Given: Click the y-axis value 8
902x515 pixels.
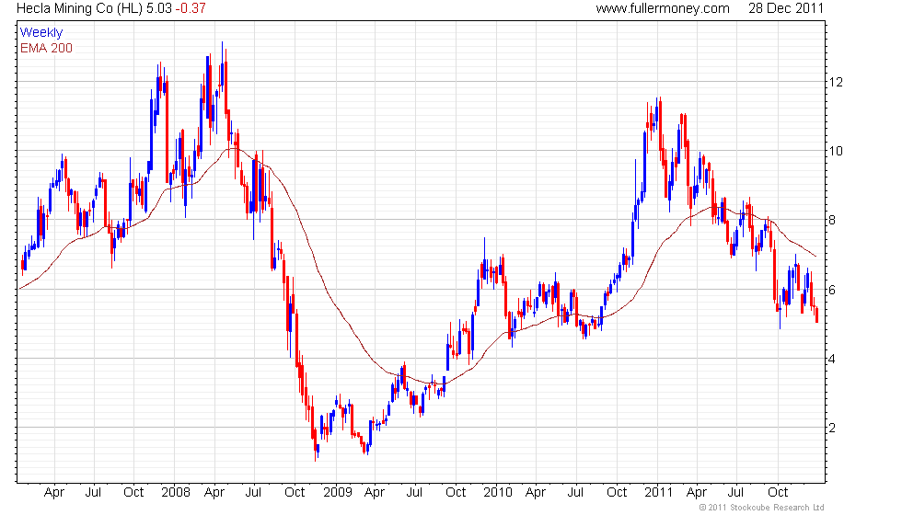Looking at the screenshot, I should 832,220.
